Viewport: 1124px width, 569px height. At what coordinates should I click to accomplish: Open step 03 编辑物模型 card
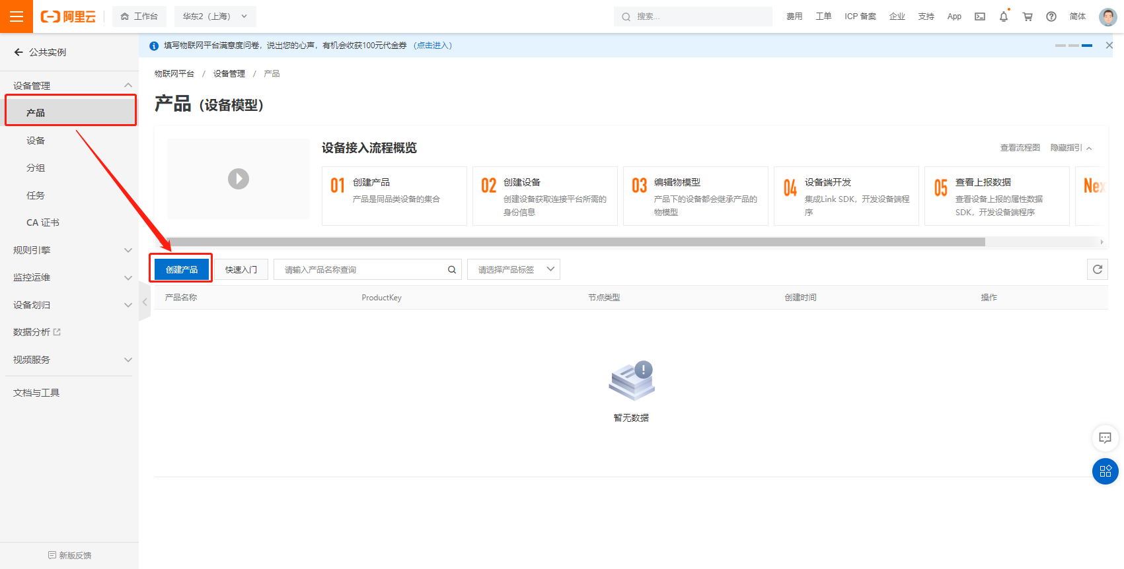[696, 196]
